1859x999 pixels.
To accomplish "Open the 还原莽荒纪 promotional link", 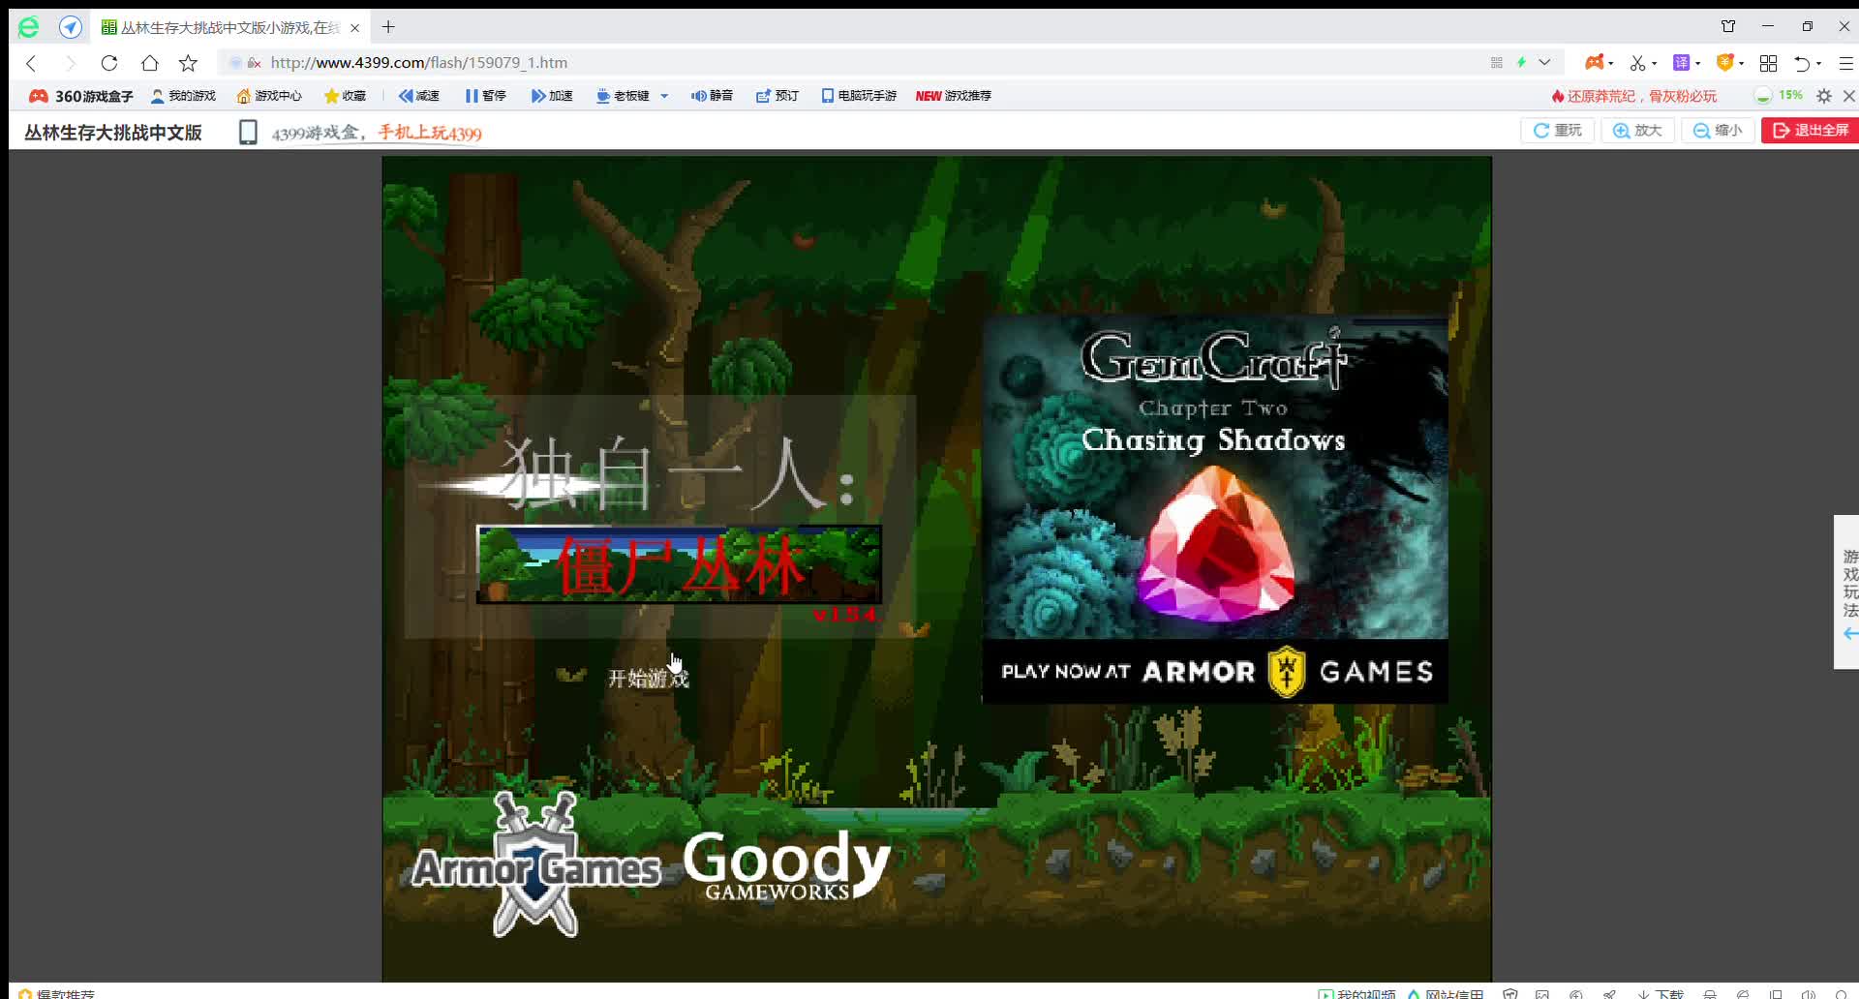I will pos(1633,96).
